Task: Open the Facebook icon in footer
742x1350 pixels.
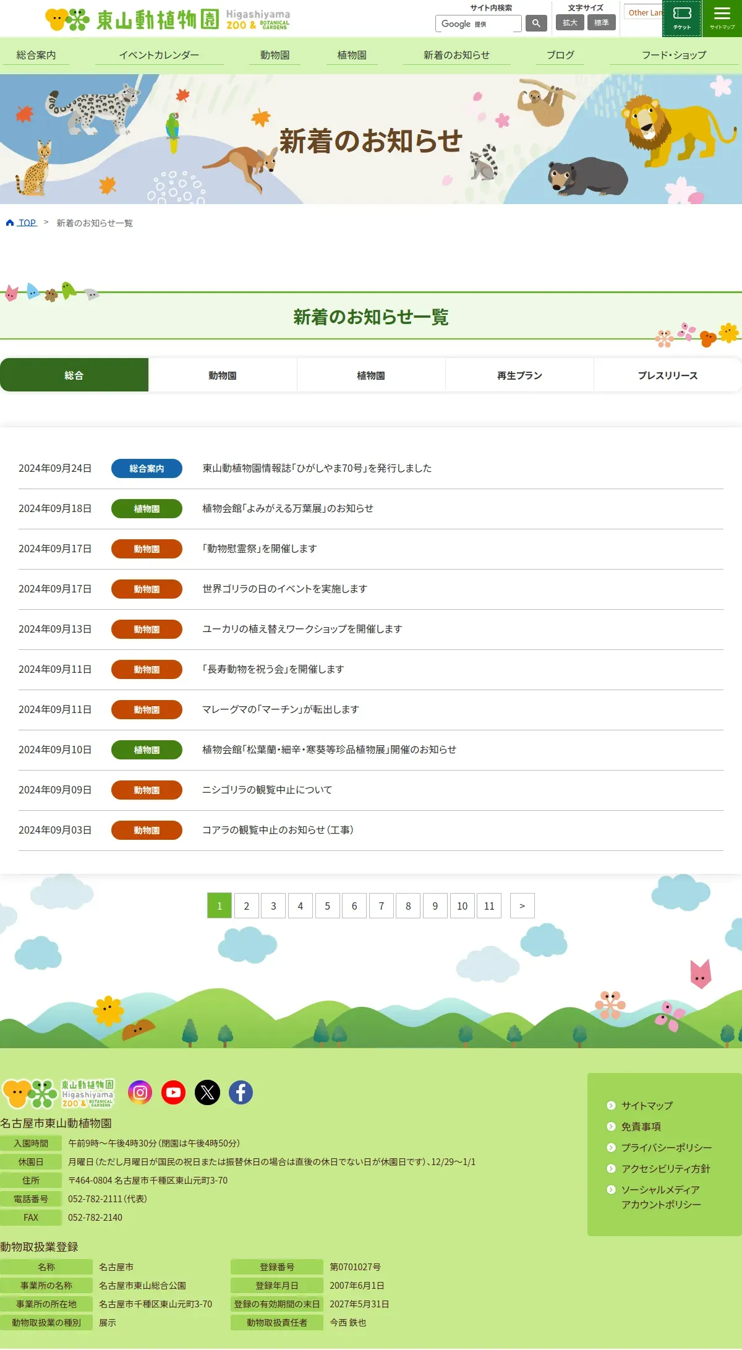Action: coord(241,1093)
